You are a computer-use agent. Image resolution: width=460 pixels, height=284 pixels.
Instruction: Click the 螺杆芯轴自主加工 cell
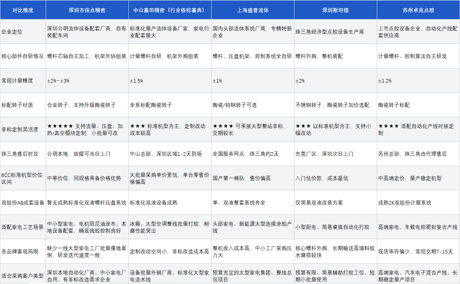point(87,56)
